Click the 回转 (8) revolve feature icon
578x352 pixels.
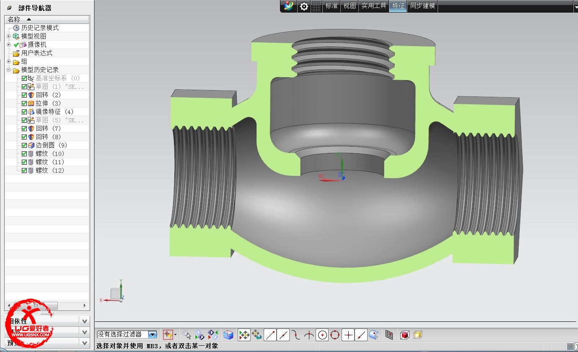tap(31, 137)
